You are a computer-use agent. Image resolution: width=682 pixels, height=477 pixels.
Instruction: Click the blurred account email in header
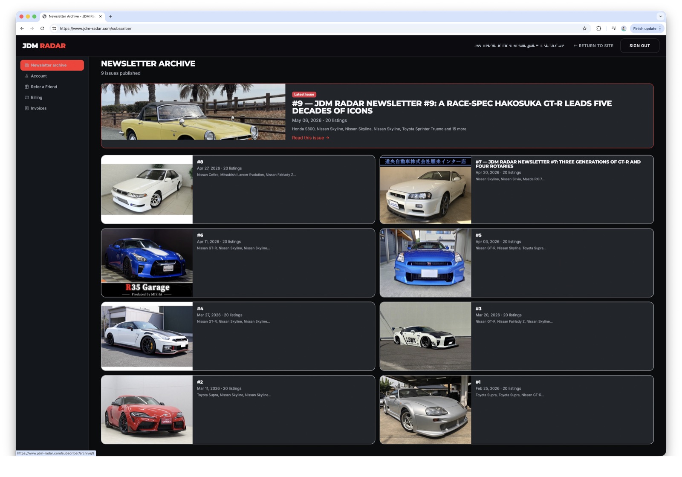click(520, 46)
